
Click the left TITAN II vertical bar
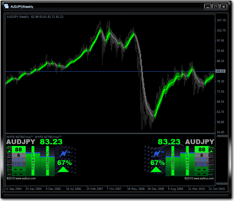point(33,161)
